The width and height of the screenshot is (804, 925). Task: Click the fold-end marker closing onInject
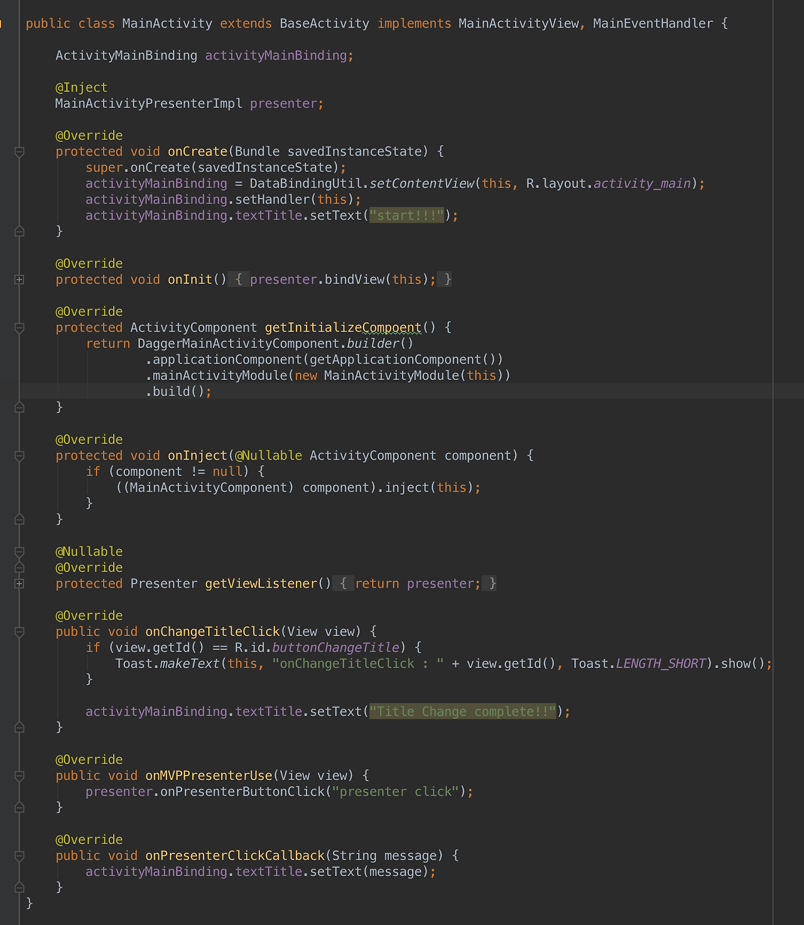tap(19, 519)
